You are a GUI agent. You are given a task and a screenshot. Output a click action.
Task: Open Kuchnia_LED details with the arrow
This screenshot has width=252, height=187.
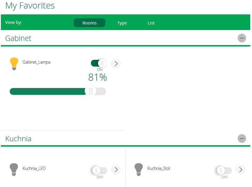click(116, 170)
